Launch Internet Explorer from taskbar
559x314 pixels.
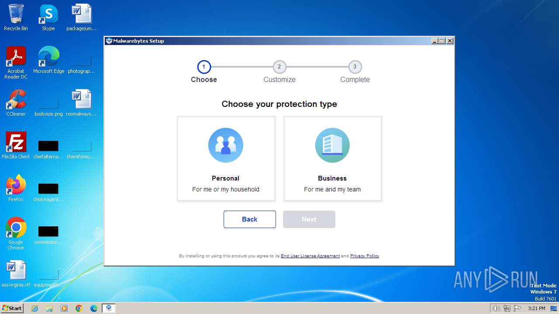tap(35, 308)
